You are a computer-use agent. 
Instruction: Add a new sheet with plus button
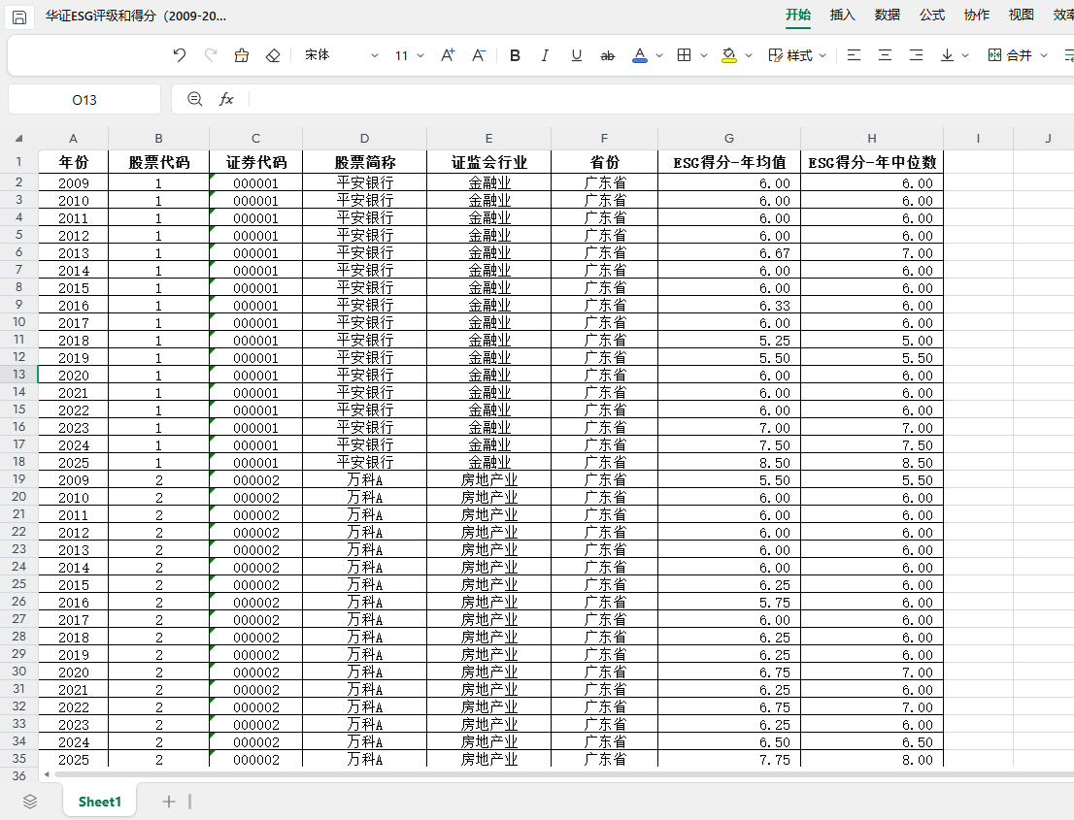tap(169, 801)
